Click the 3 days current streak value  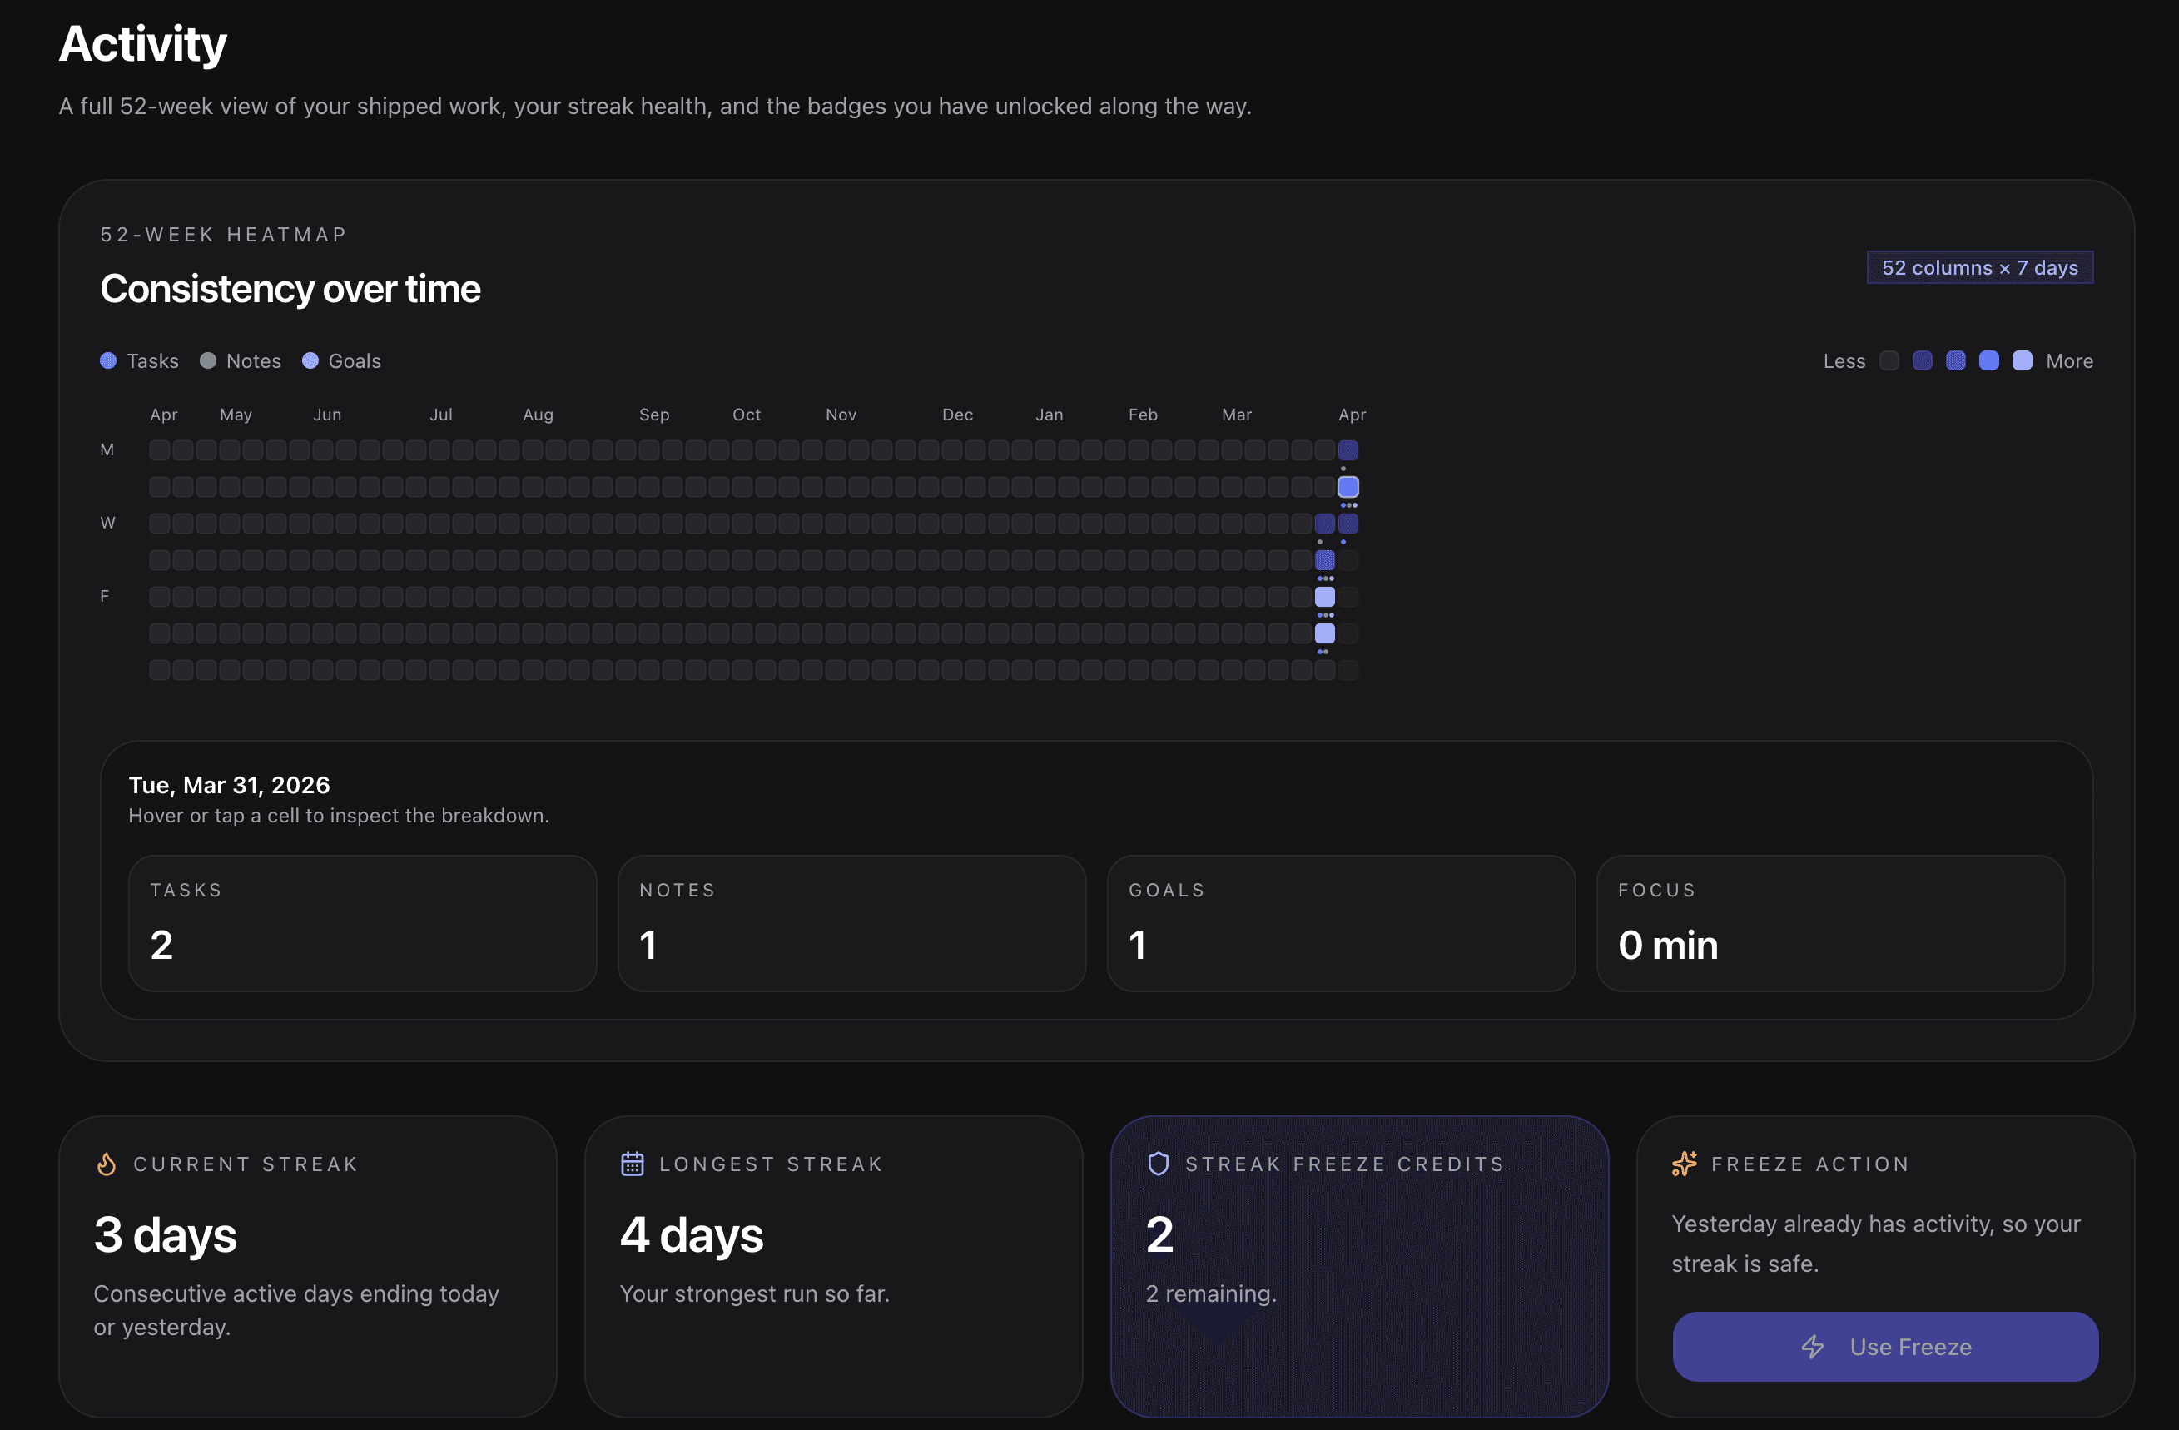coord(166,1234)
